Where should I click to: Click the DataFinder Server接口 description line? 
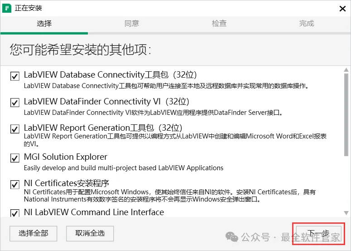pos(153,113)
